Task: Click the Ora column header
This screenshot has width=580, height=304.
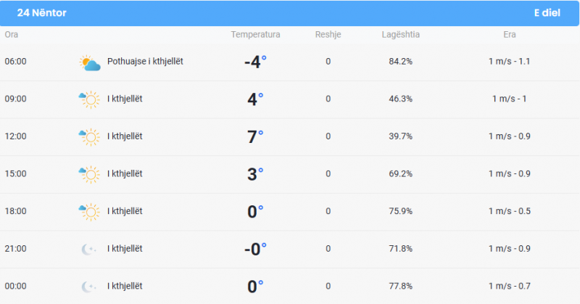Action: point(12,34)
